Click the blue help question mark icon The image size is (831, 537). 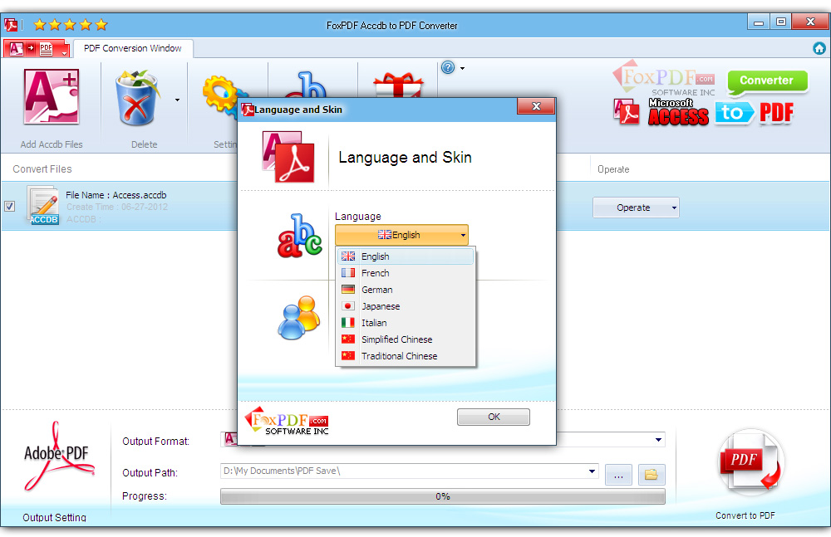pos(448,67)
